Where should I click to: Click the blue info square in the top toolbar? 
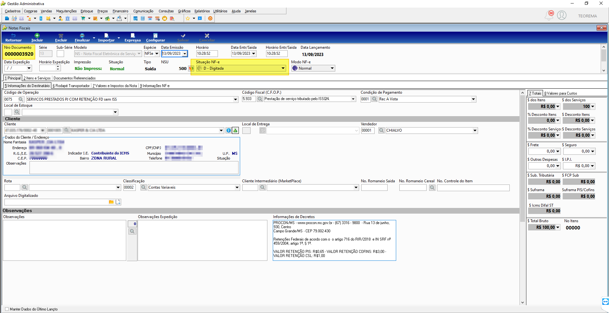point(200,18)
